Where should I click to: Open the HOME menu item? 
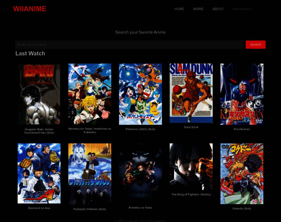pos(179,9)
